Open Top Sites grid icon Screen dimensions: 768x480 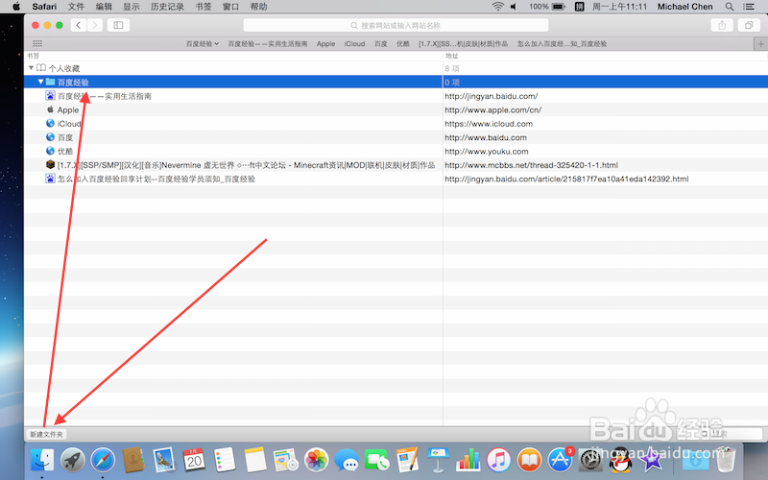click(37, 43)
